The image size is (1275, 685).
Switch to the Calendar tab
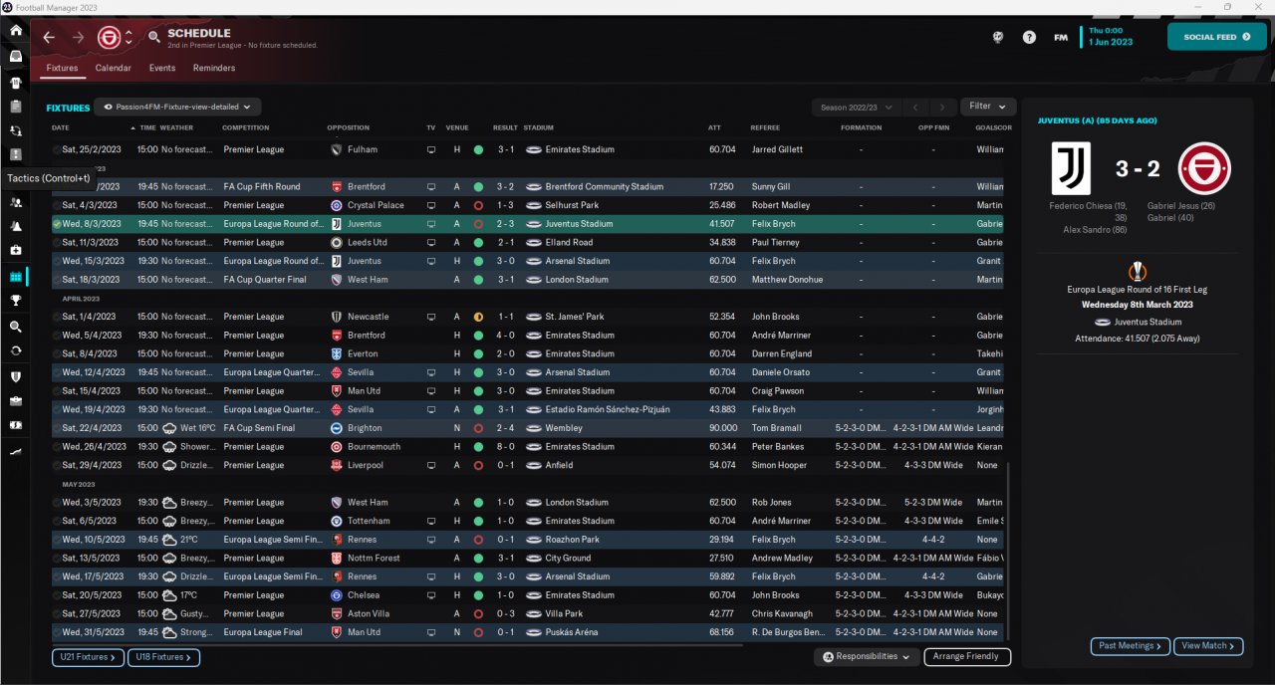pos(114,68)
